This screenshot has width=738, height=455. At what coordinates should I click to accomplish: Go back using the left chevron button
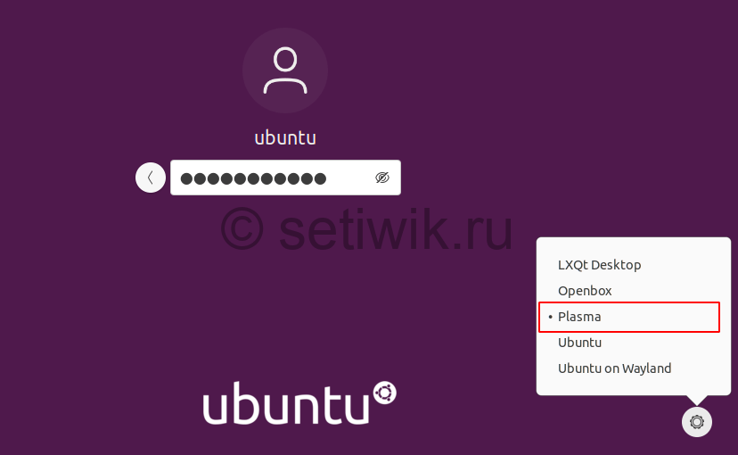[x=151, y=178]
